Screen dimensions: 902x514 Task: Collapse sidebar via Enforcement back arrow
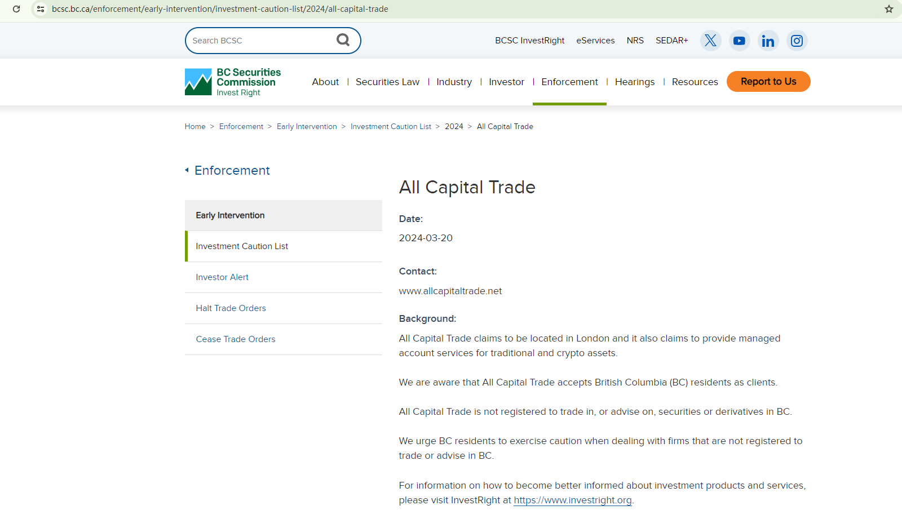tap(187, 170)
